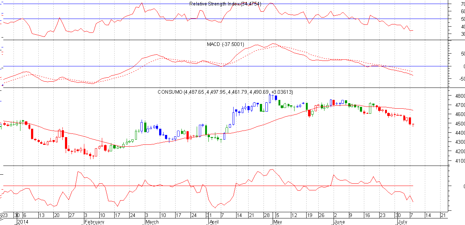Select the 4200 price axis label
Viewport: 465px width, 225px height.
tap(460, 151)
